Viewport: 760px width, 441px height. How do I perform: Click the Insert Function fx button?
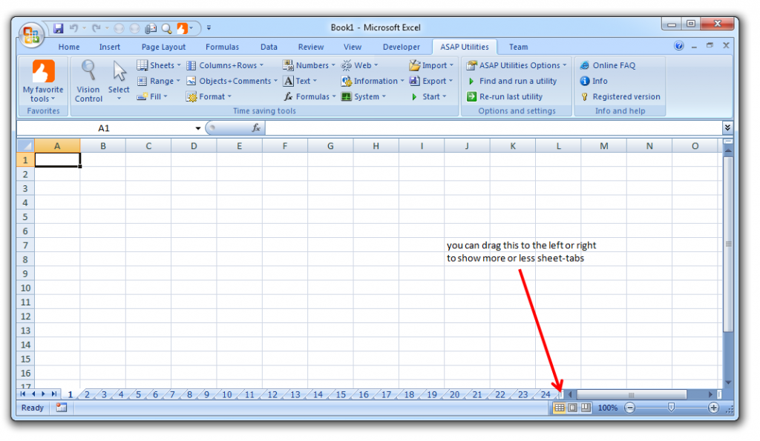(256, 127)
